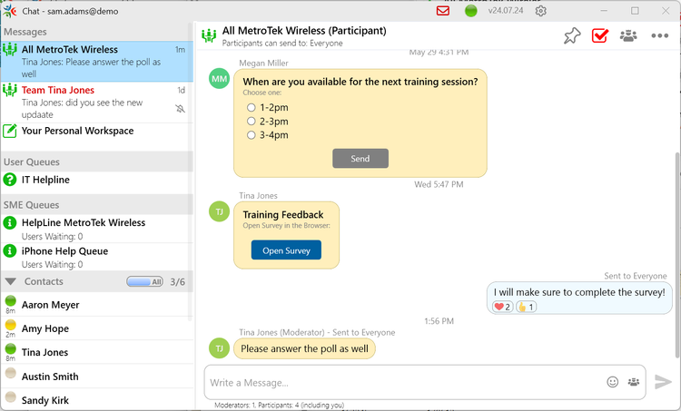
Task: Click the 3/6 contacts count
Action: (178, 282)
